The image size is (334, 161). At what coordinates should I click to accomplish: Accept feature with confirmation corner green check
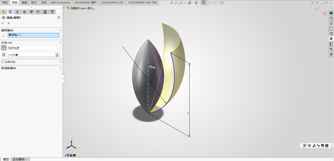coord(317,8)
